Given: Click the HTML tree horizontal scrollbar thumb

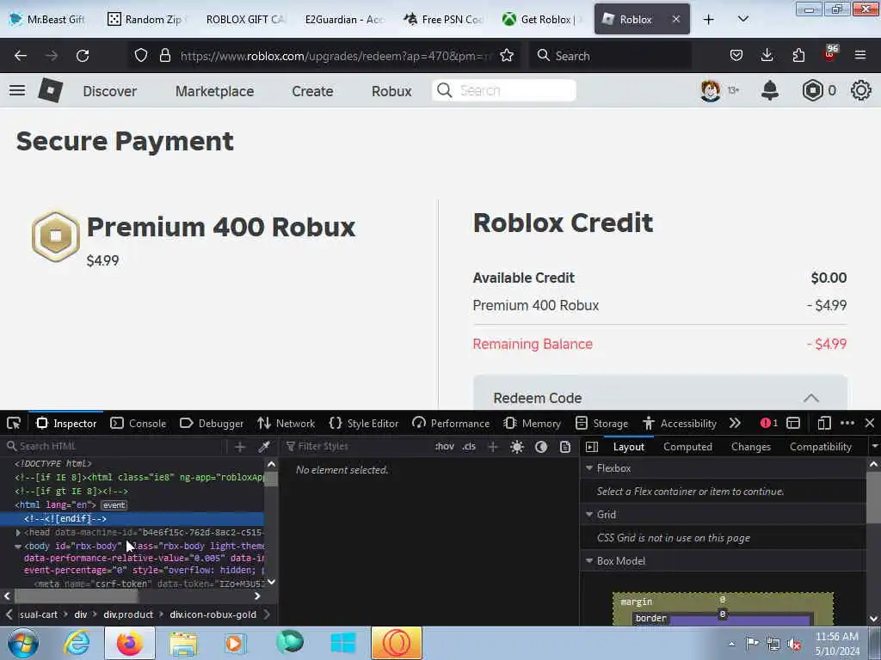Looking at the screenshot, I should pyautogui.click(x=75, y=596).
